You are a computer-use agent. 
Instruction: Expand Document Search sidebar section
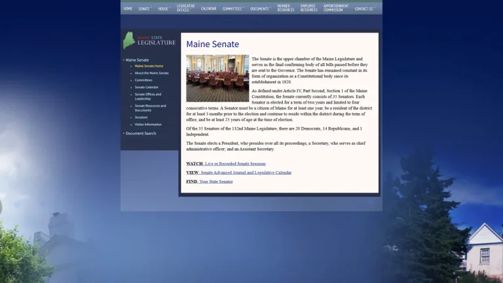pos(141,134)
